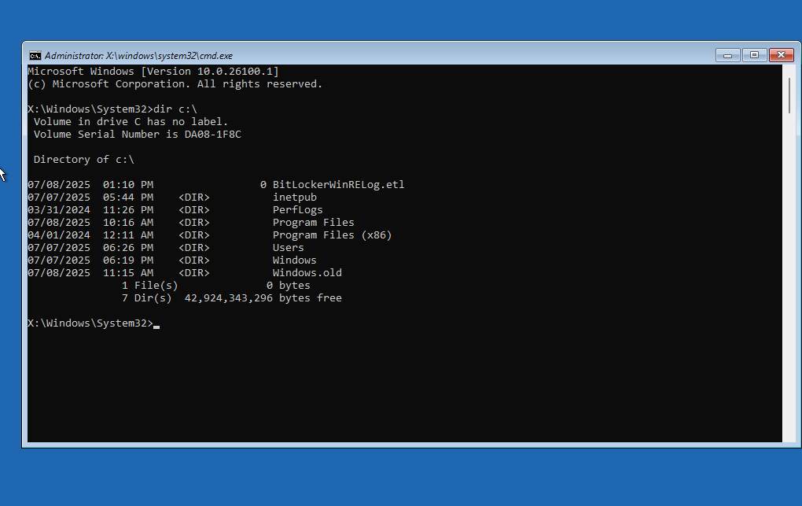
Task: Click the Program Files (x86) entry
Action: click(x=332, y=235)
